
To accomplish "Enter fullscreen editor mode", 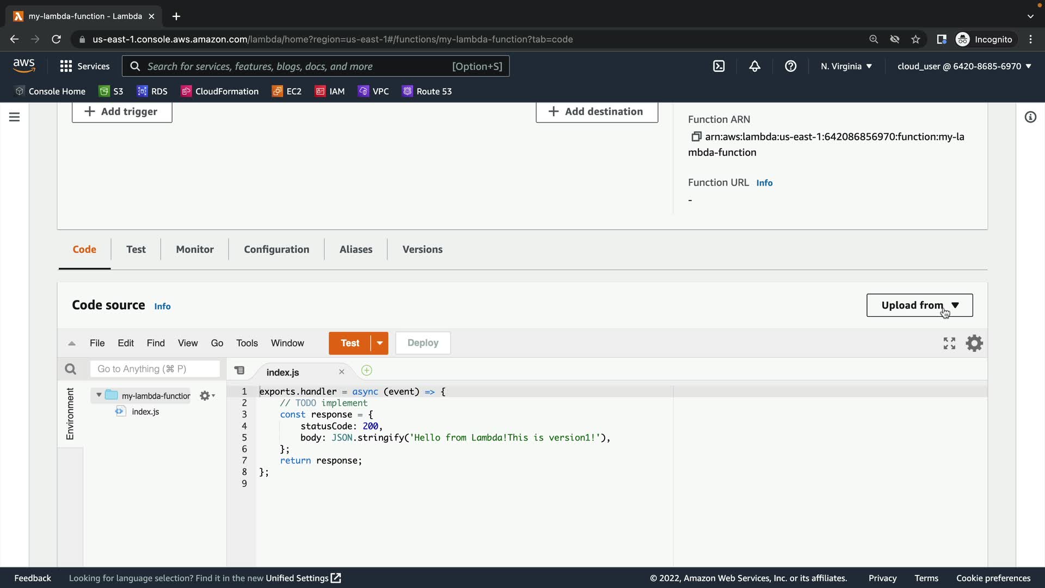I will click(x=949, y=343).
